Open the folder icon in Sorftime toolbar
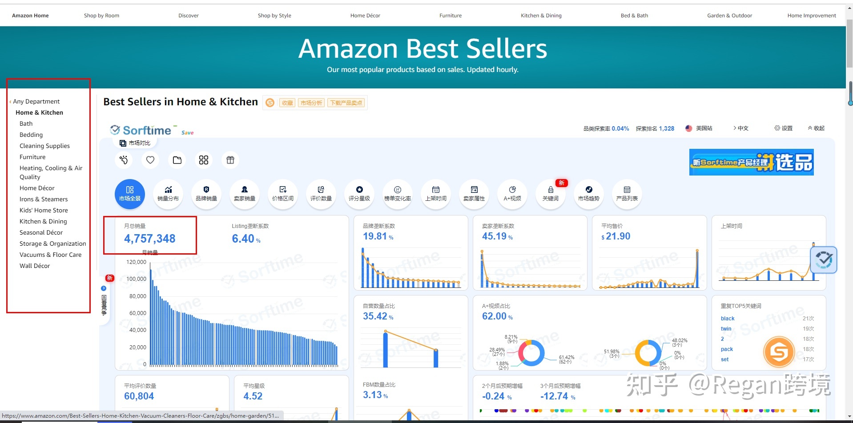Screen dimensions: 853x423 click(177, 160)
